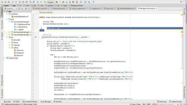The height and width of the screenshot is (105, 187).
Task: Click the Login2 breadcrumb
Action: coord(5,6)
